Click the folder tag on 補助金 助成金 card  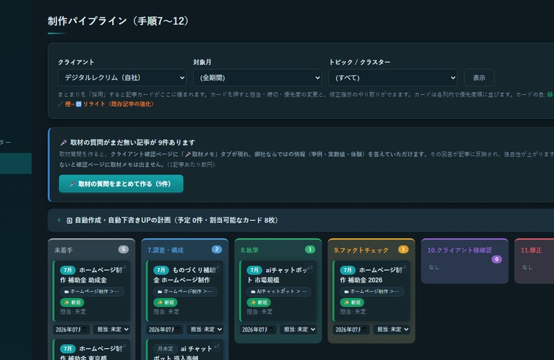(92, 291)
